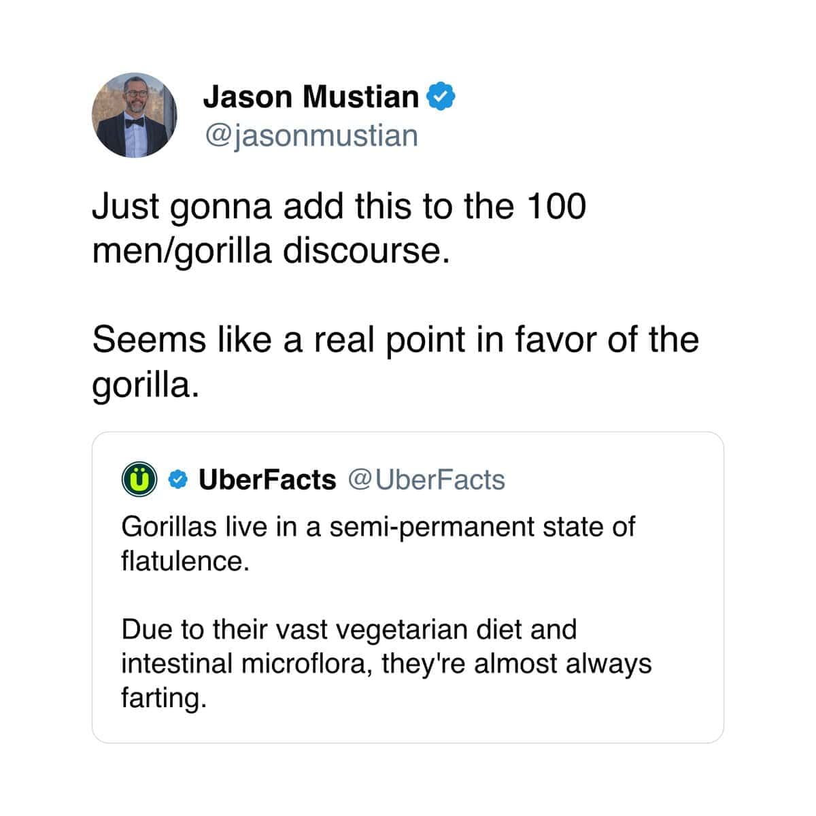Visit the @UberFacts handle
This screenshot has width=816, height=816.
point(427,480)
